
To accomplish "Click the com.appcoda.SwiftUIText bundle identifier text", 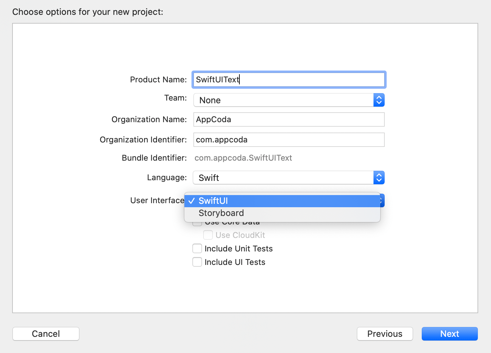I will coord(243,158).
